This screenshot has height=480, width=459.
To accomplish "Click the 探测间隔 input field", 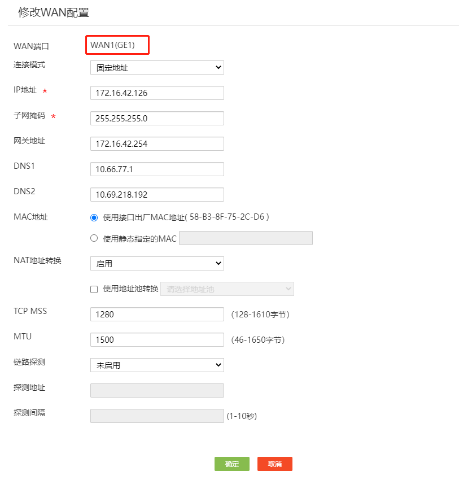I will point(157,416).
